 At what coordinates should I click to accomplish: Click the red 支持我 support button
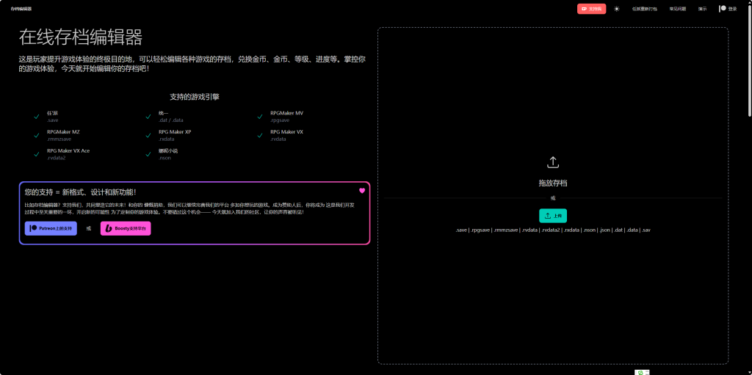pyautogui.click(x=591, y=9)
